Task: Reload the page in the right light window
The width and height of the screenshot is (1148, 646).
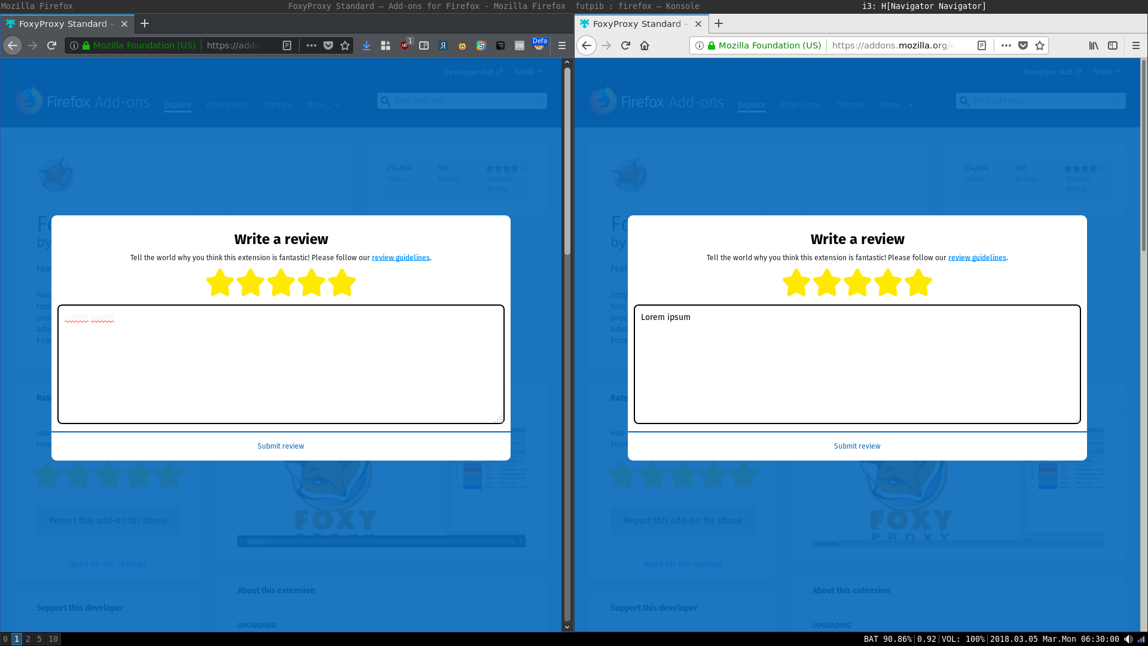Action: click(625, 45)
